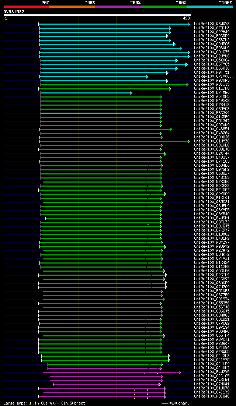The image size is (236, 406).
Task: Select the UniRef100_C4IY75 label
Action: 212,360
